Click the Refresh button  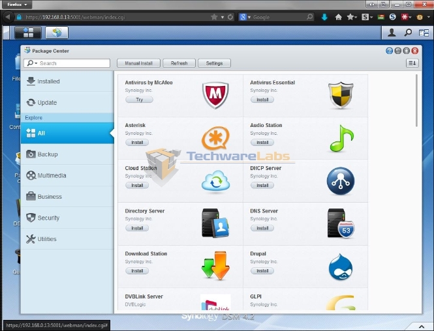(x=179, y=63)
